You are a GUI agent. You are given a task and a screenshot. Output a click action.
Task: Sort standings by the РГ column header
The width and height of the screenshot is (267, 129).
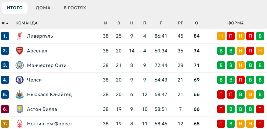[x=180, y=23]
